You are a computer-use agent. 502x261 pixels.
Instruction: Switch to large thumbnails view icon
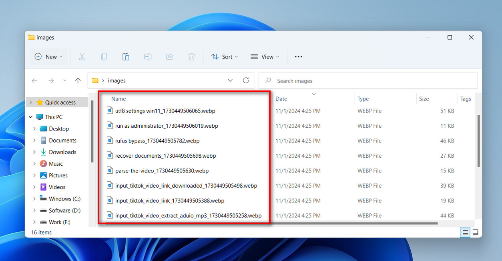coord(475,232)
